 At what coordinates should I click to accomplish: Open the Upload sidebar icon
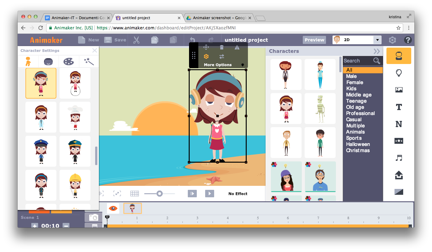pyautogui.click(x=399, y=175)
